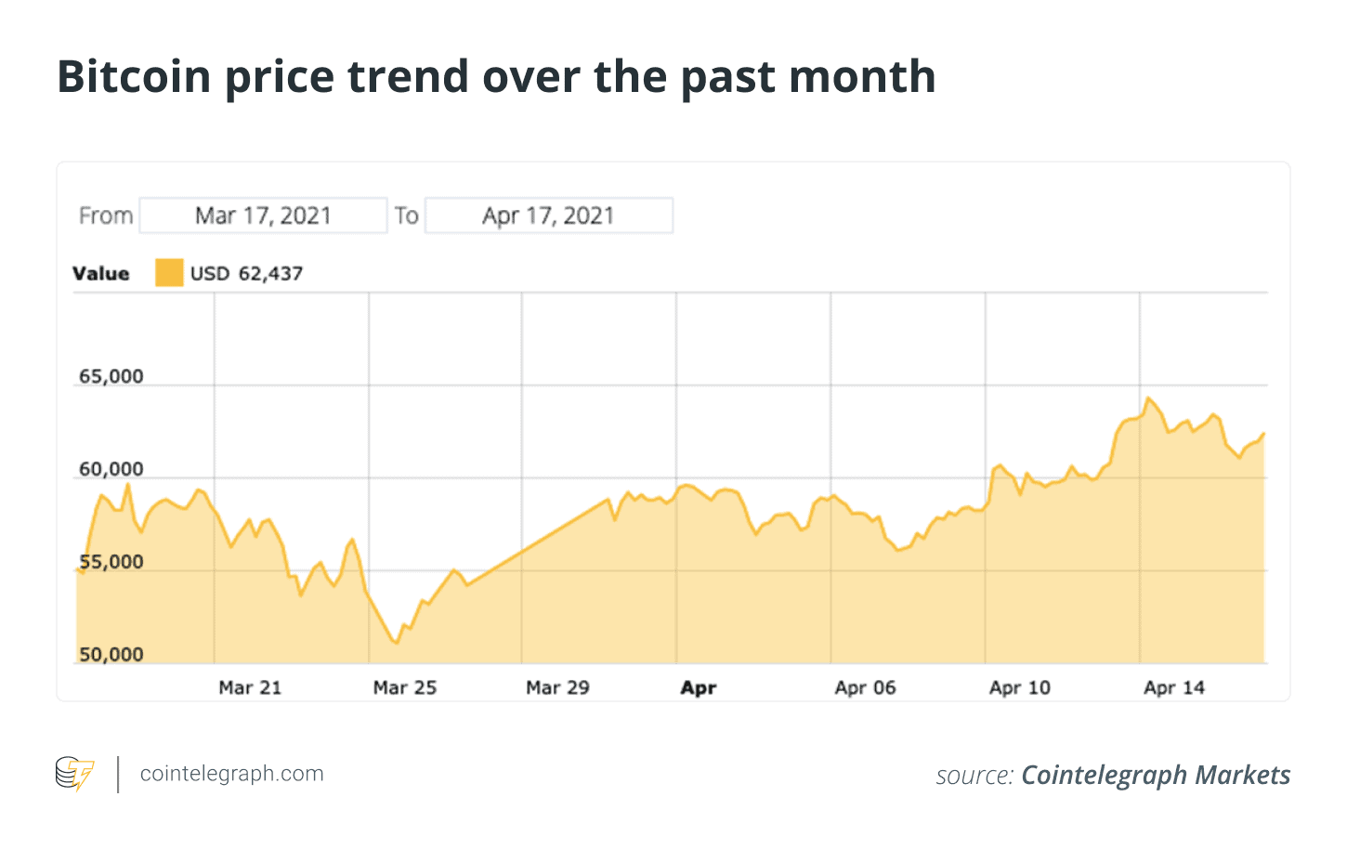Click the orange USD value legend swatch
The image size is (1347, 849).
coord(169,273)
